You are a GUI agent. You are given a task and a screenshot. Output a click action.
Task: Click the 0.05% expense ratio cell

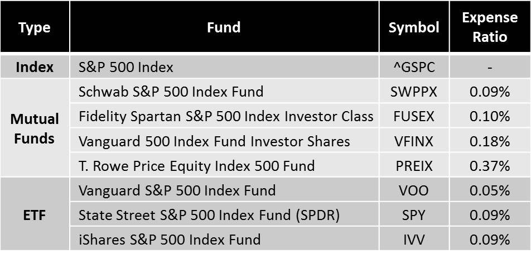pos(489,190)
